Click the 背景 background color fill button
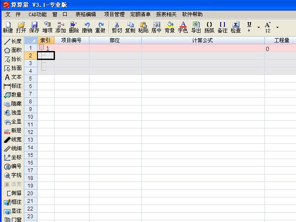The height and width of the screenshot is (222, 296). 170,27
